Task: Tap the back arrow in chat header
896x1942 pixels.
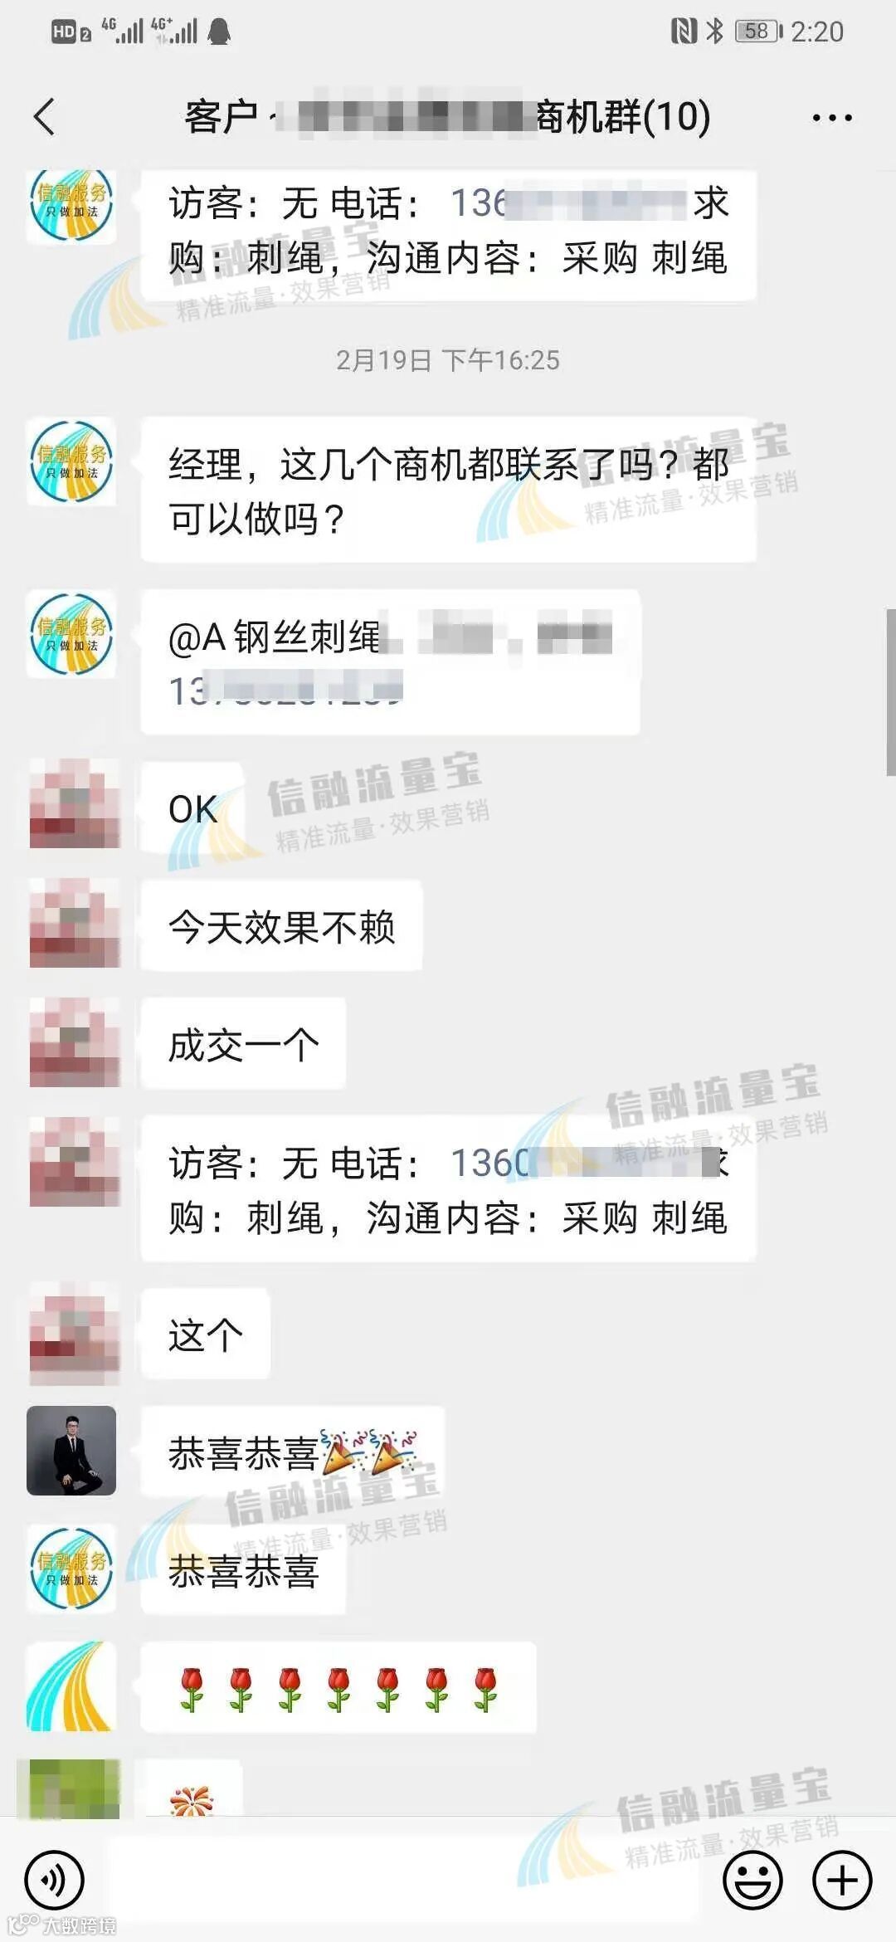Action: pos(45,116)
